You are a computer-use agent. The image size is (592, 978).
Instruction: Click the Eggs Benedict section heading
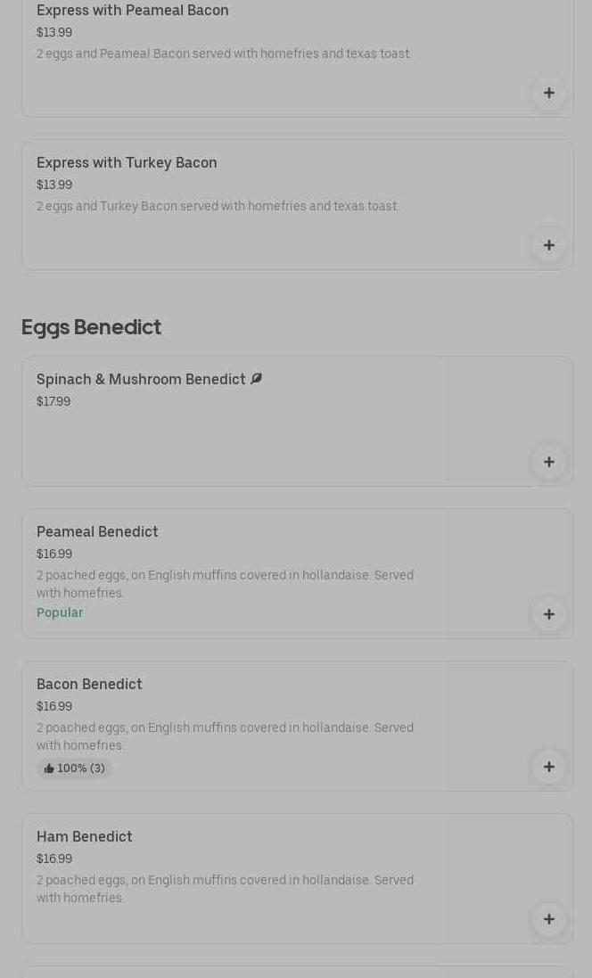(91, 327)
